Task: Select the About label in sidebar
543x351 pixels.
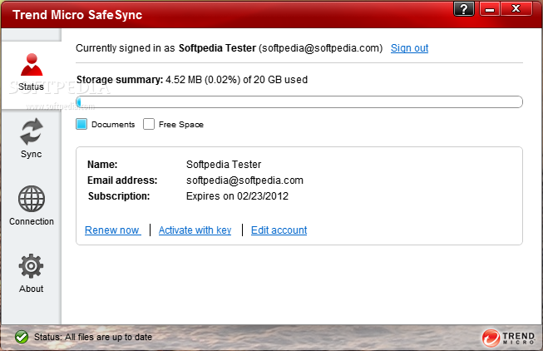Action: pos(31,289)
